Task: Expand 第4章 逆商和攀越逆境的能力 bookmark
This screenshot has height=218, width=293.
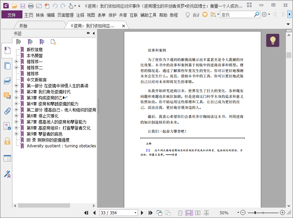Action: pyautogui.click(x=16, y=104)
